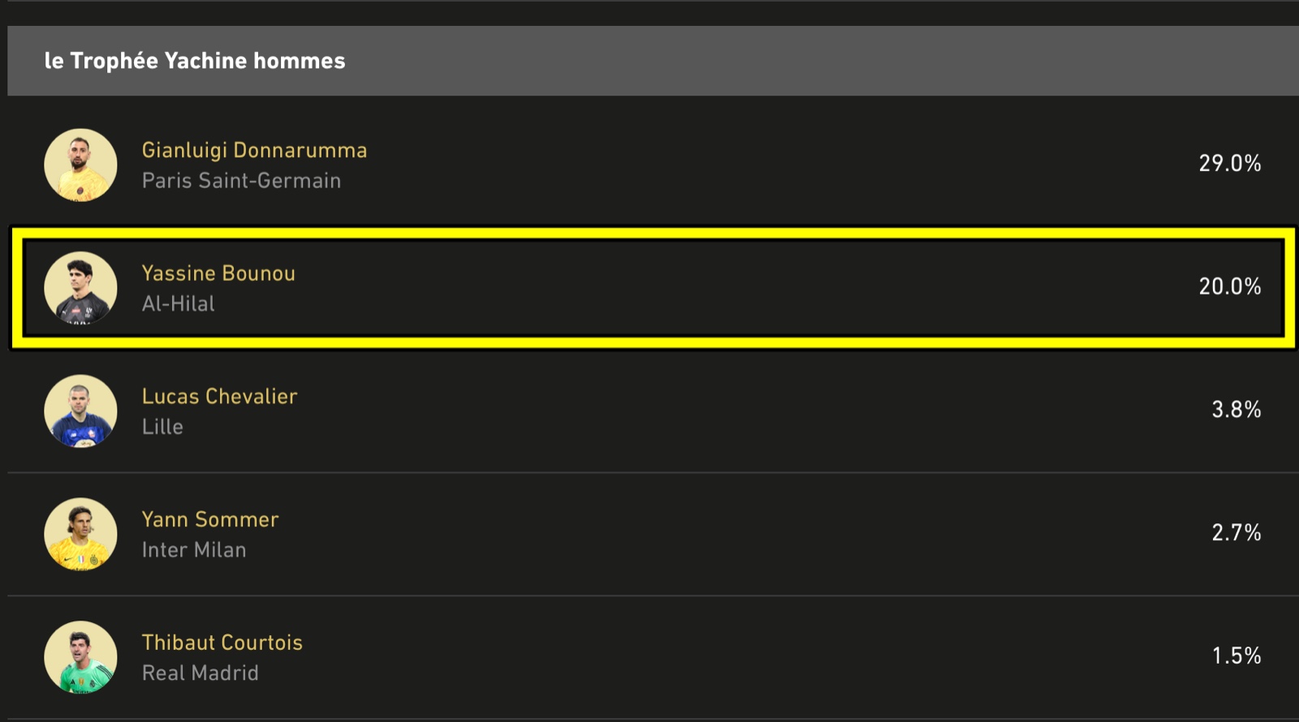This screenshot has height=722, width=1299.
Task: Select the avatar in the Yann Sommer row
Action: coord(80,535)
